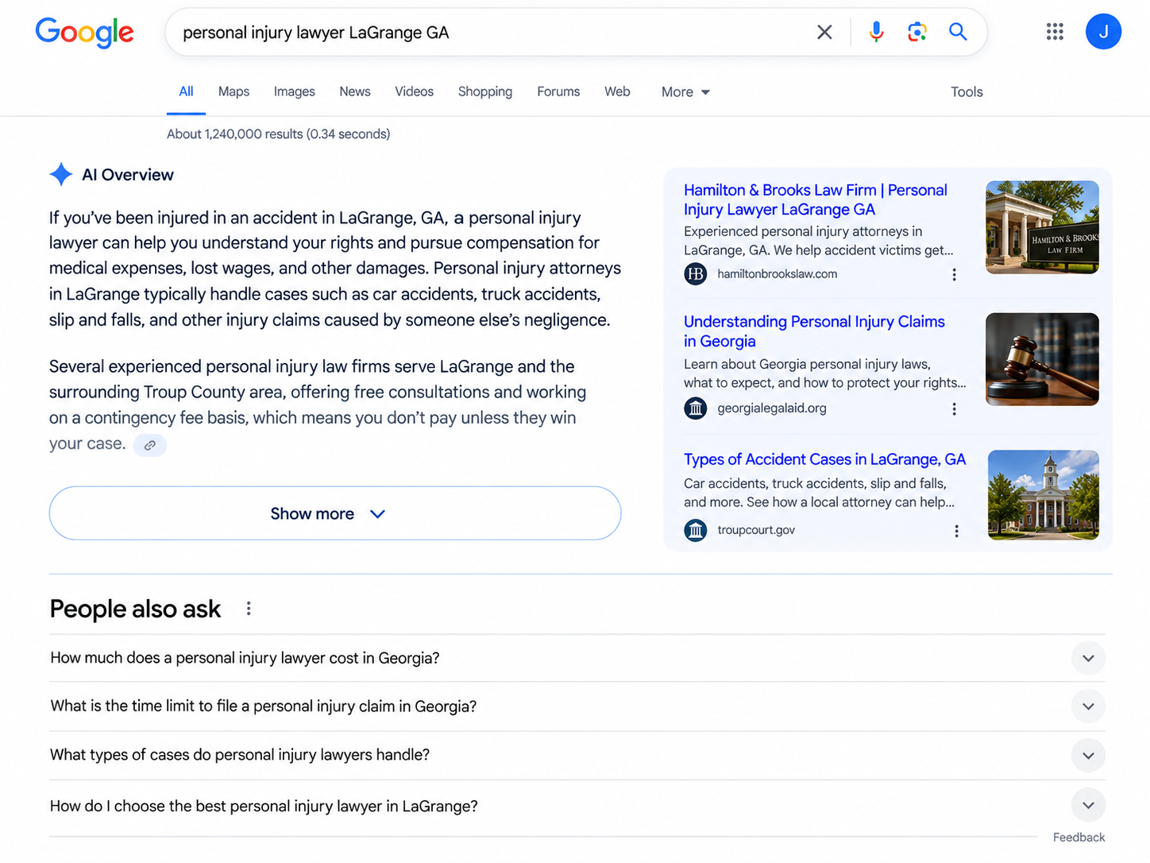Switch to the Maps tab
The width and height of the screenshot is (1150, 863).
point(233,91)
